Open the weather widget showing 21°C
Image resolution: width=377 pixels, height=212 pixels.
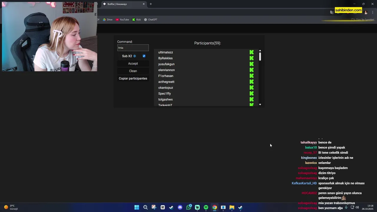(11, 207)
